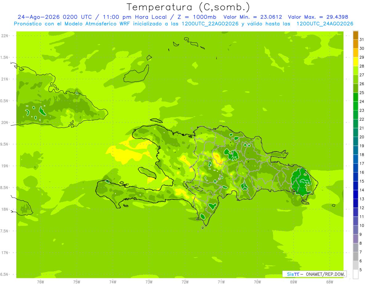370x286 pixels.
Task: Click the 70W longitude axis label
Action: 257,282
